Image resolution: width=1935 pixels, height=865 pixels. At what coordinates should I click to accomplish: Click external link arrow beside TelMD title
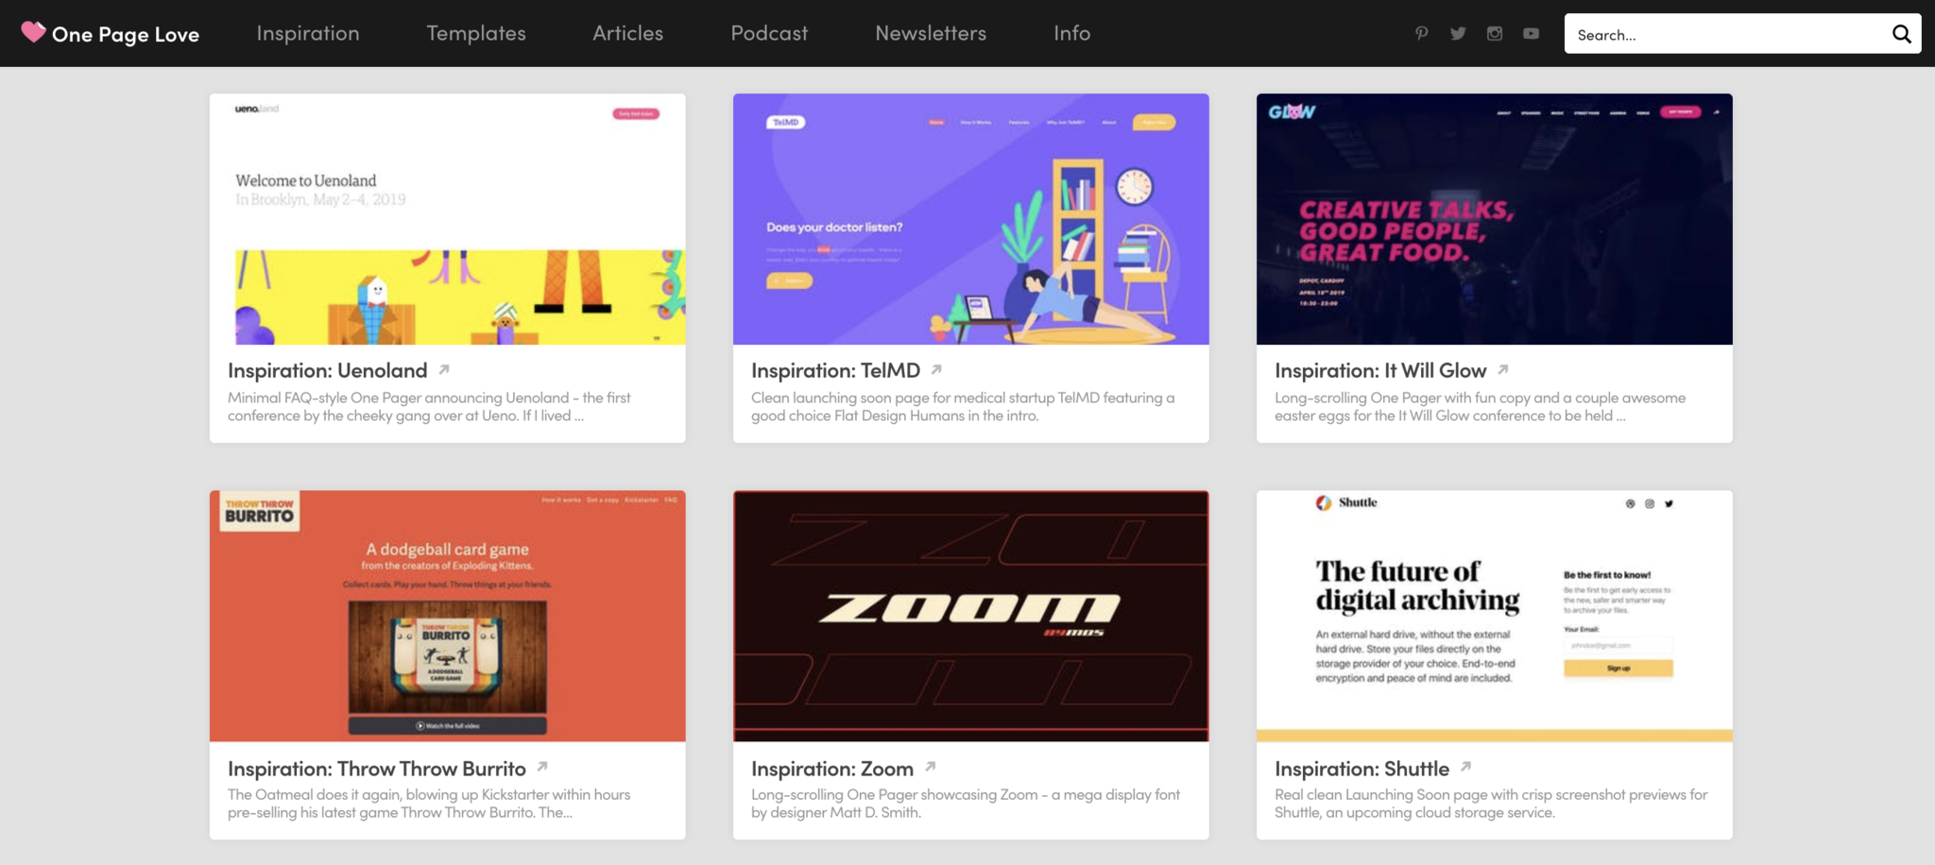tap(936, 369)
